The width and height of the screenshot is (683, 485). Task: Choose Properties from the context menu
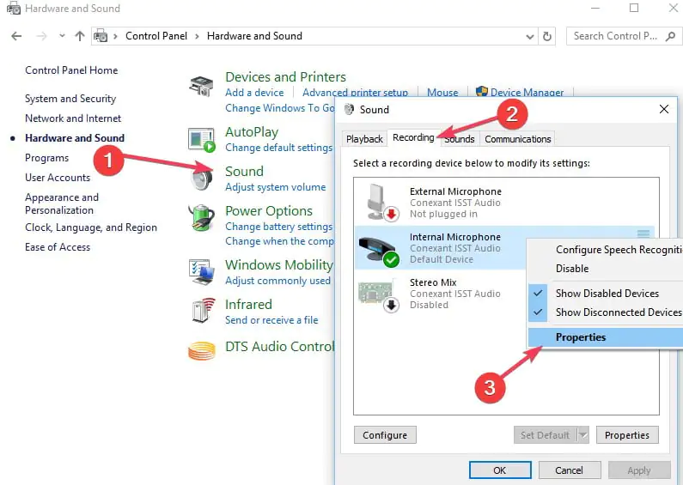pos(581,337)
